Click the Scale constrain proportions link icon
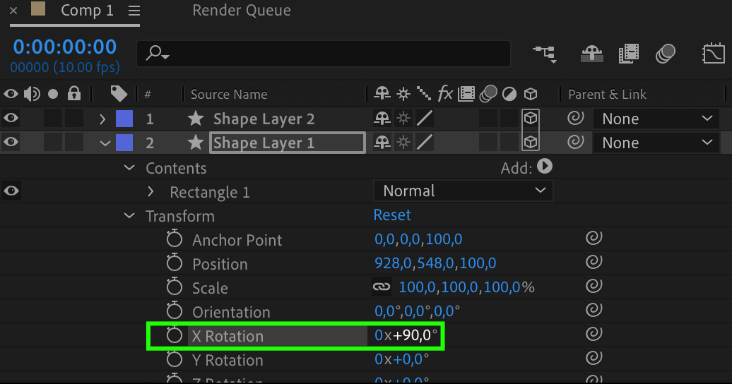 click(382, 287)
